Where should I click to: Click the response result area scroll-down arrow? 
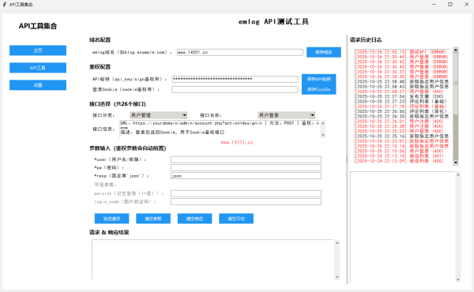point(337,277)
